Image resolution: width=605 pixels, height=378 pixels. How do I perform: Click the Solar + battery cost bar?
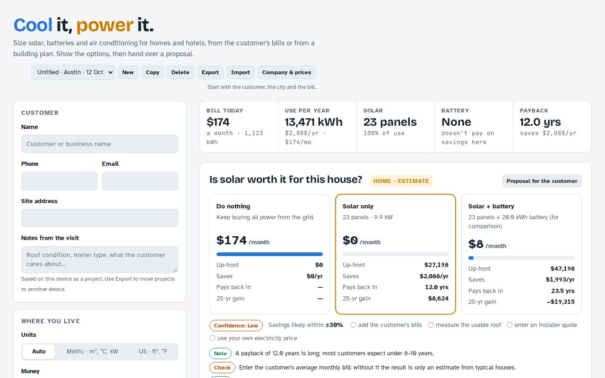tap(521, 258)
